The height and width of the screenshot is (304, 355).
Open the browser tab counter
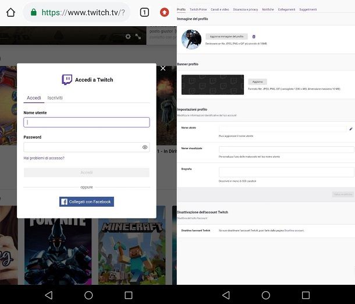[144, 12]
